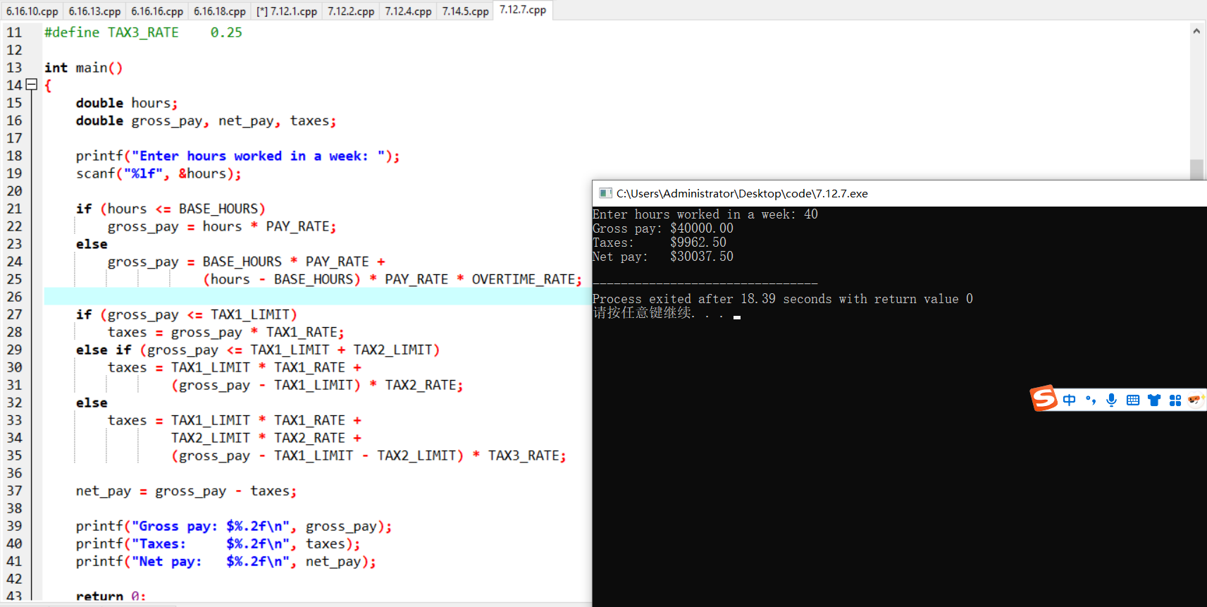Click the editor scrollbar up arrow
Image resolution: width=1207 pixels, height=607 pixels.
click(1196, 31)
